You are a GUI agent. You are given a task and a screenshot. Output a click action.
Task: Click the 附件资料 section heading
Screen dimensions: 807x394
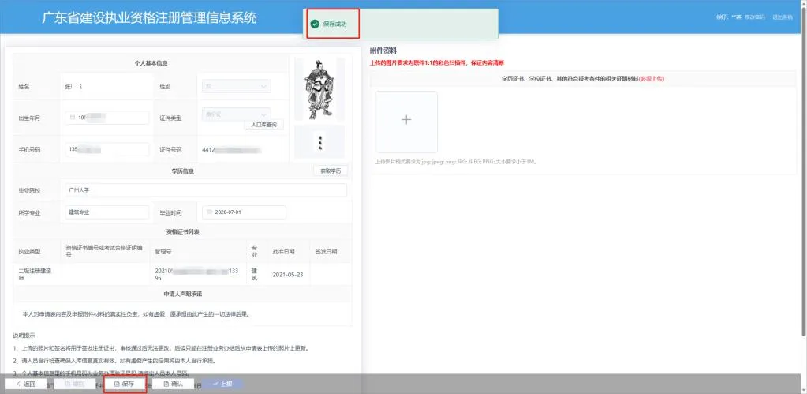[383, 51]
